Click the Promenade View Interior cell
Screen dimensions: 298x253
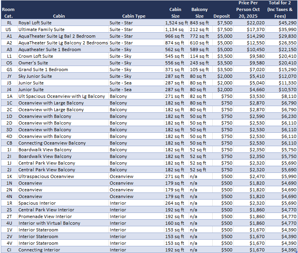click(45, 216)
